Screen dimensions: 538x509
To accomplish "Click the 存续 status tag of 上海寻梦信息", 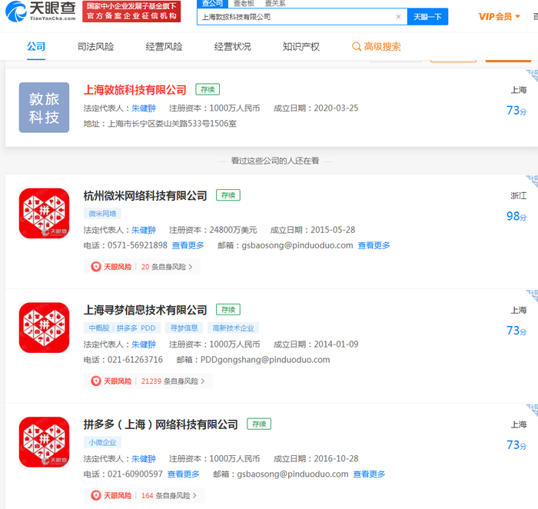I will pos(228,310).
